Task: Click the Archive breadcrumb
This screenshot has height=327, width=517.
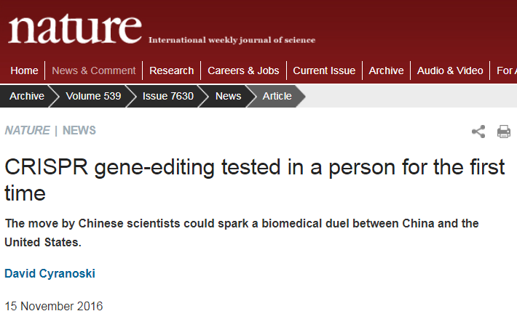Action: pos(27,96)
